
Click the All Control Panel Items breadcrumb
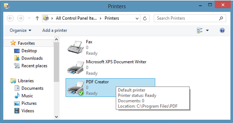(76, 18)
